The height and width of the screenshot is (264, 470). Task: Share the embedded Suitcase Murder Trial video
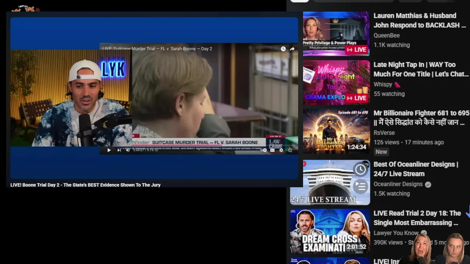(x=292, y=49)
